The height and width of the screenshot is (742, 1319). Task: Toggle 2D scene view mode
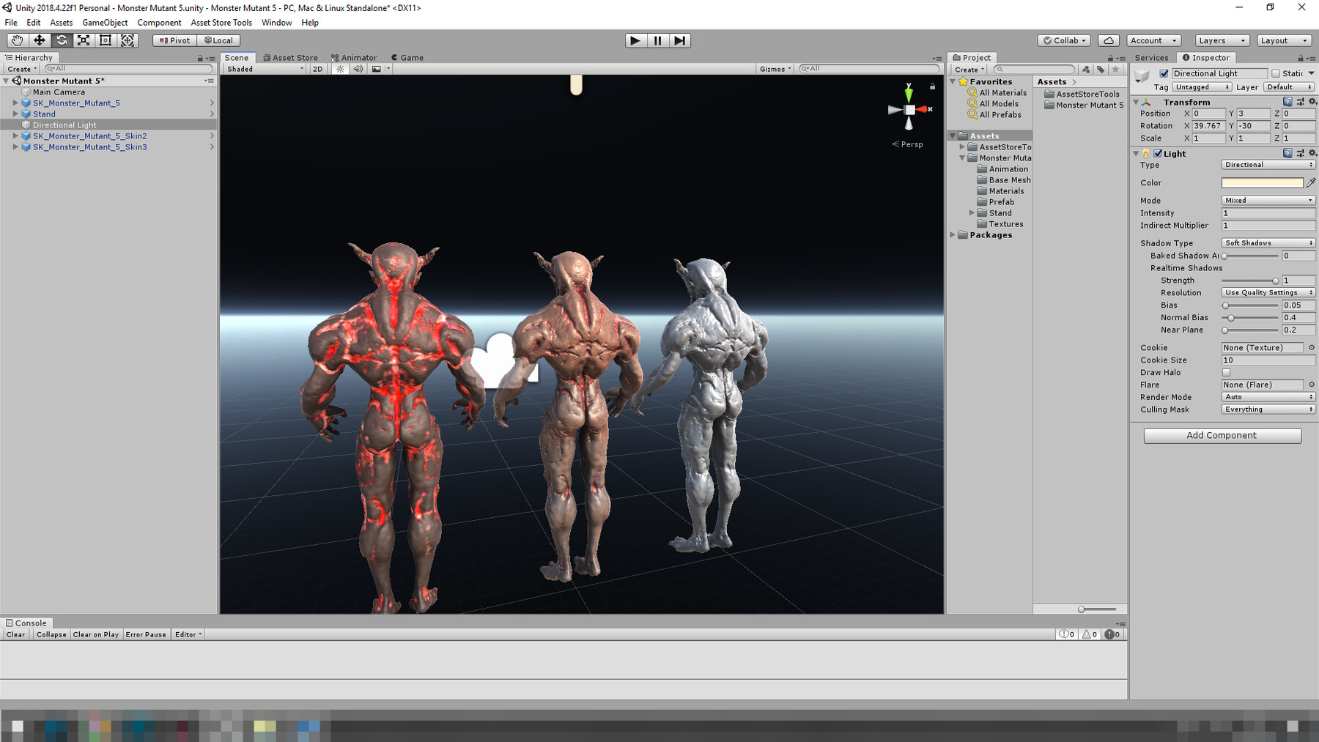tap(317, 69)
